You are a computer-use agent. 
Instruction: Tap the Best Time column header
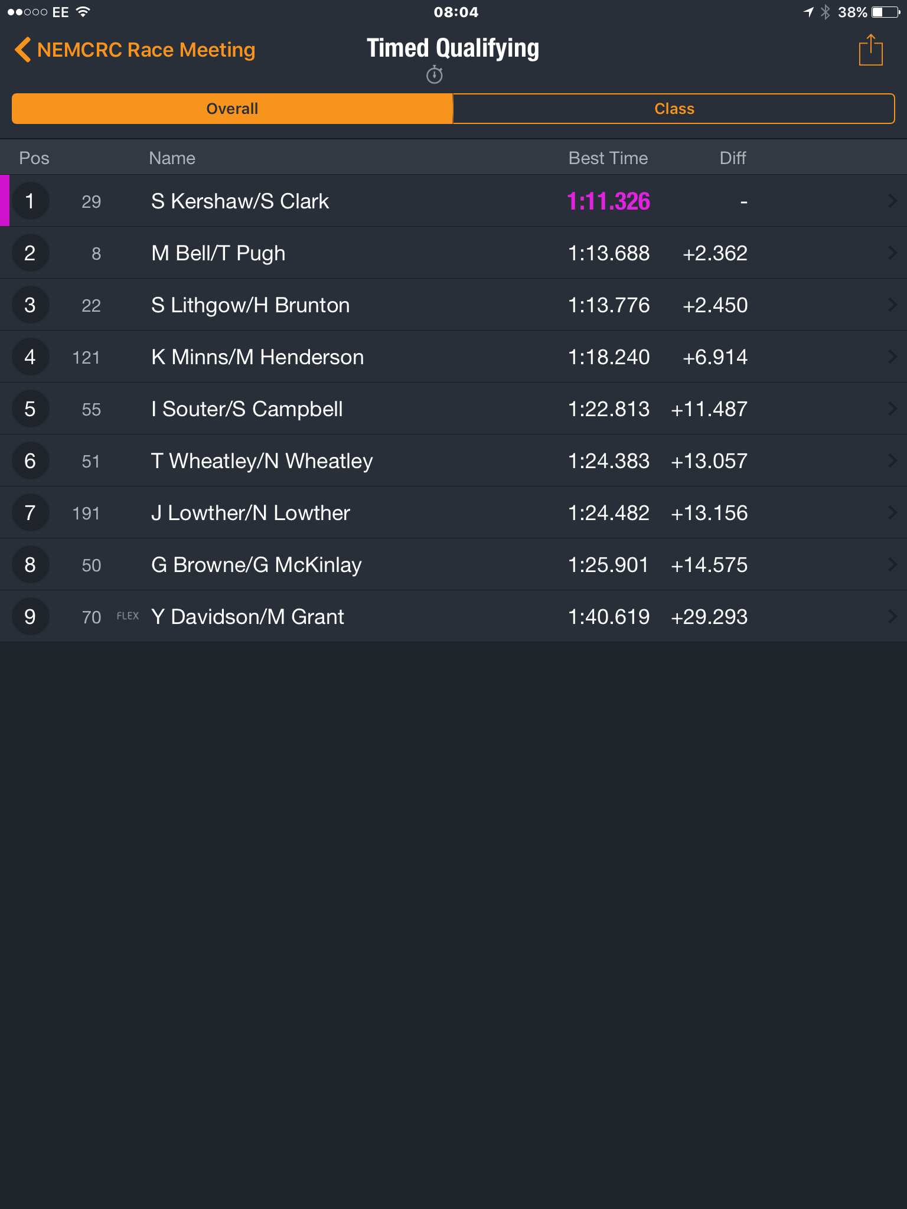click(608, 158)
